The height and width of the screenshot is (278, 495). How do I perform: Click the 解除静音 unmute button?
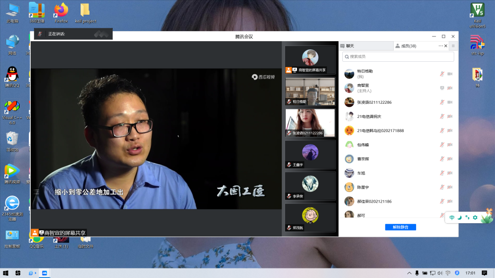[x=400, y=227]
